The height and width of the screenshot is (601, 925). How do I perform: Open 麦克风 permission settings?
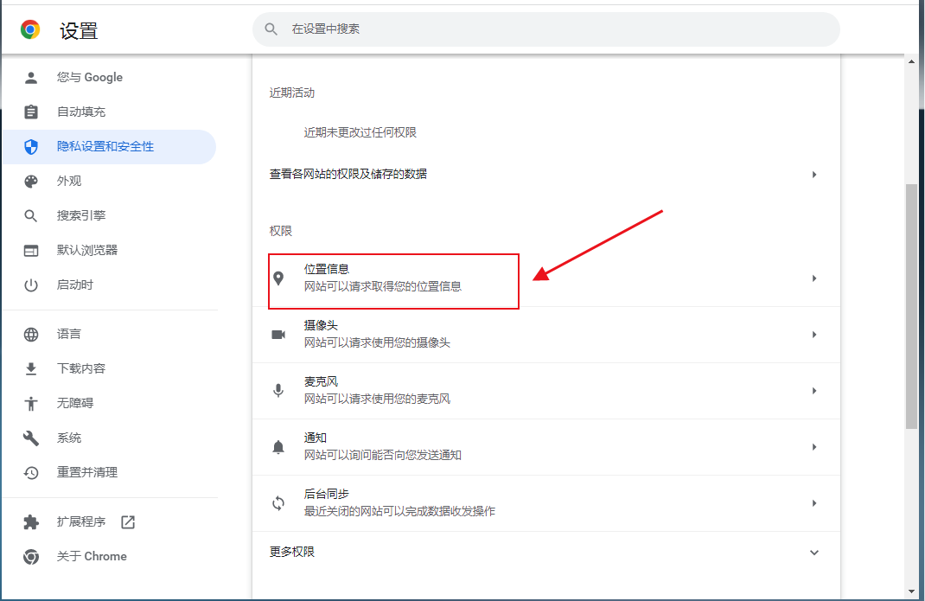[x=545, y=391]
